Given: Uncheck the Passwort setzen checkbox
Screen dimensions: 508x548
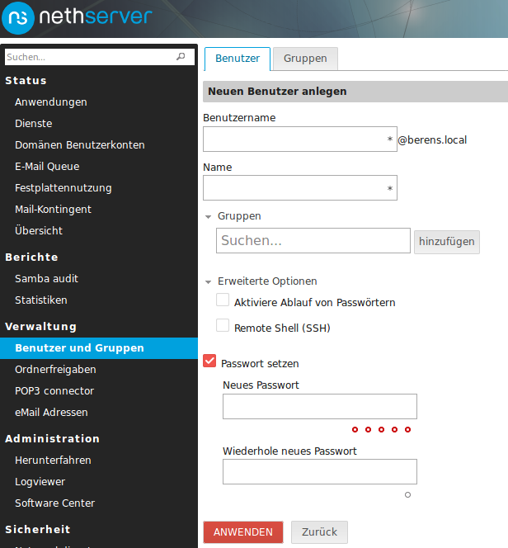Looking at the screenshot, I should click(209, 361).
